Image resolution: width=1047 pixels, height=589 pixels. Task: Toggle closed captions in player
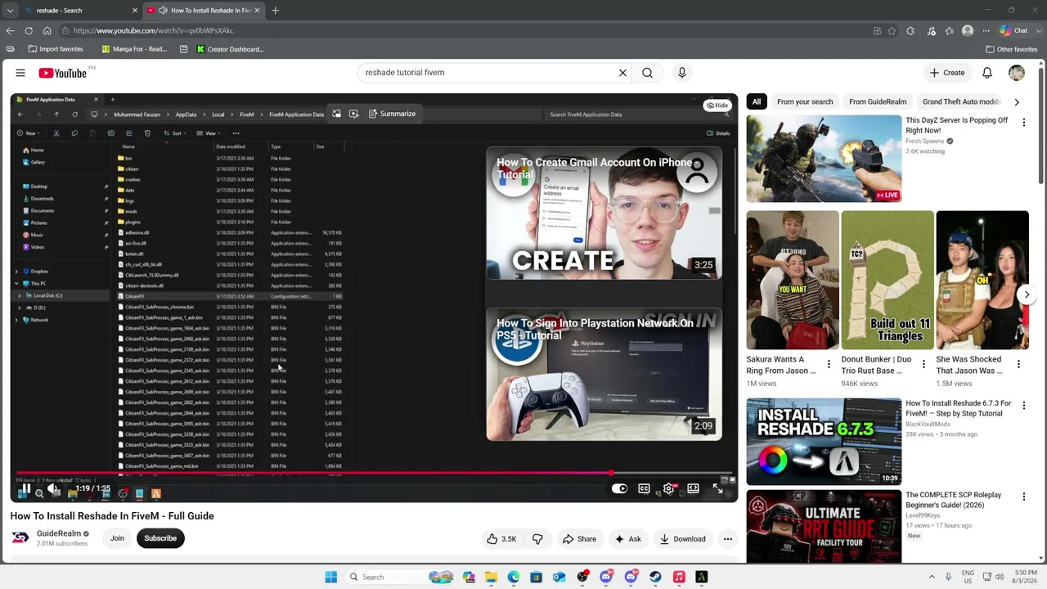click(644, 488)
